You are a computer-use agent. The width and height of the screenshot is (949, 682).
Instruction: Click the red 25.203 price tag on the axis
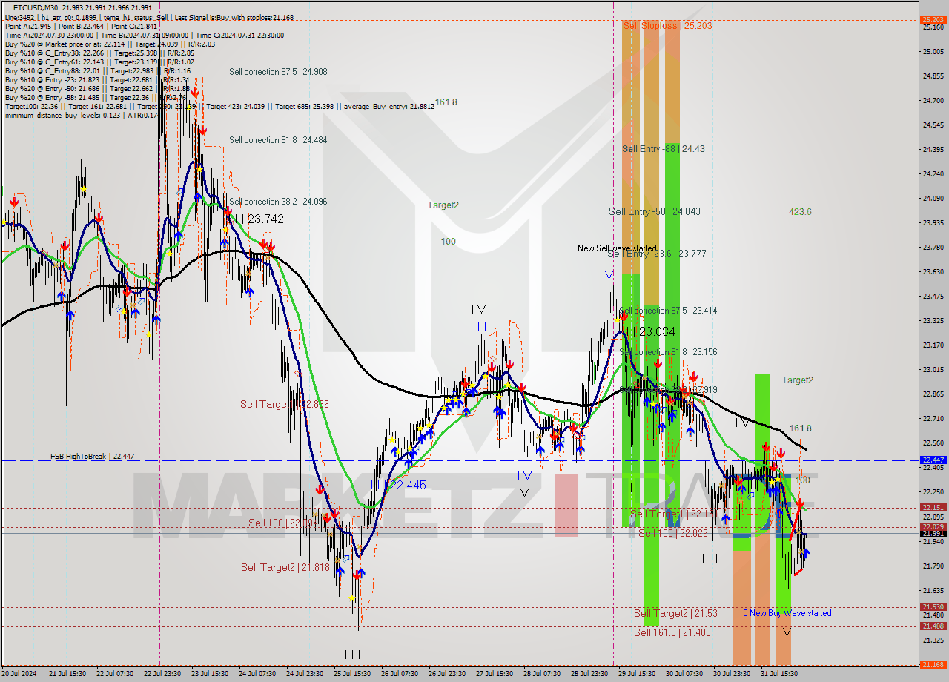[932, 19]
